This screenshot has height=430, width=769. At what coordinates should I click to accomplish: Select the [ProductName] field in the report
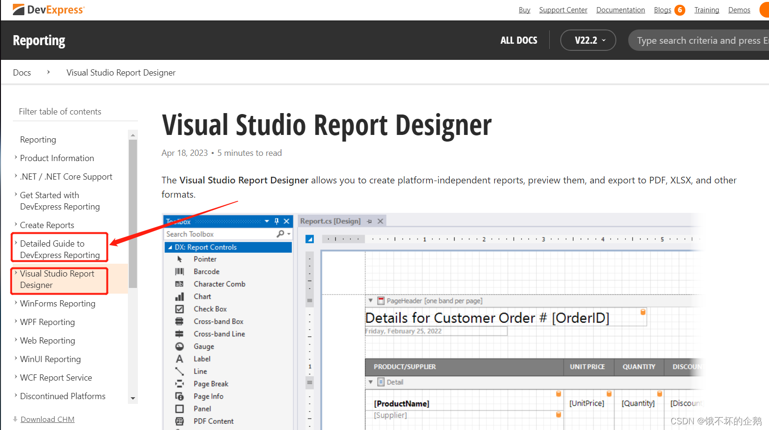click(x=401, y=403)
